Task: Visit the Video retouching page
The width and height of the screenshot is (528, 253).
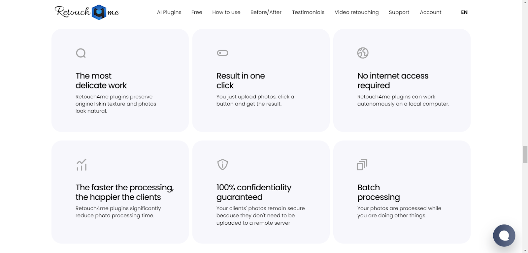Action: [357, 12]
